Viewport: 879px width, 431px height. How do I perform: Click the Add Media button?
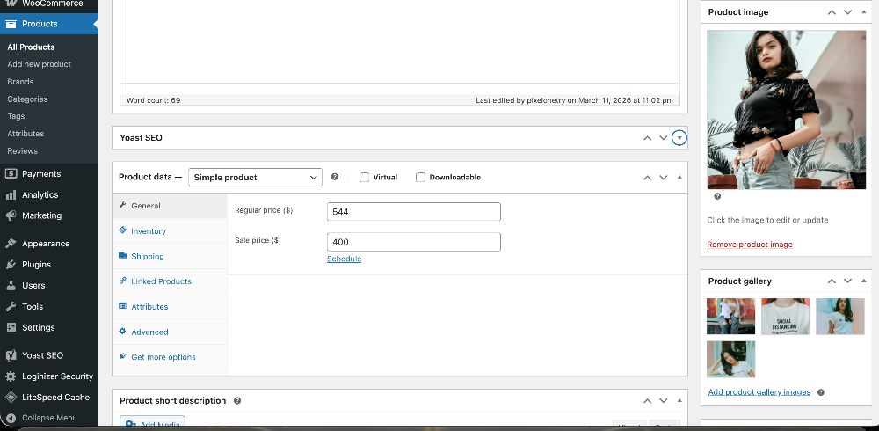(x=152, y=423)
